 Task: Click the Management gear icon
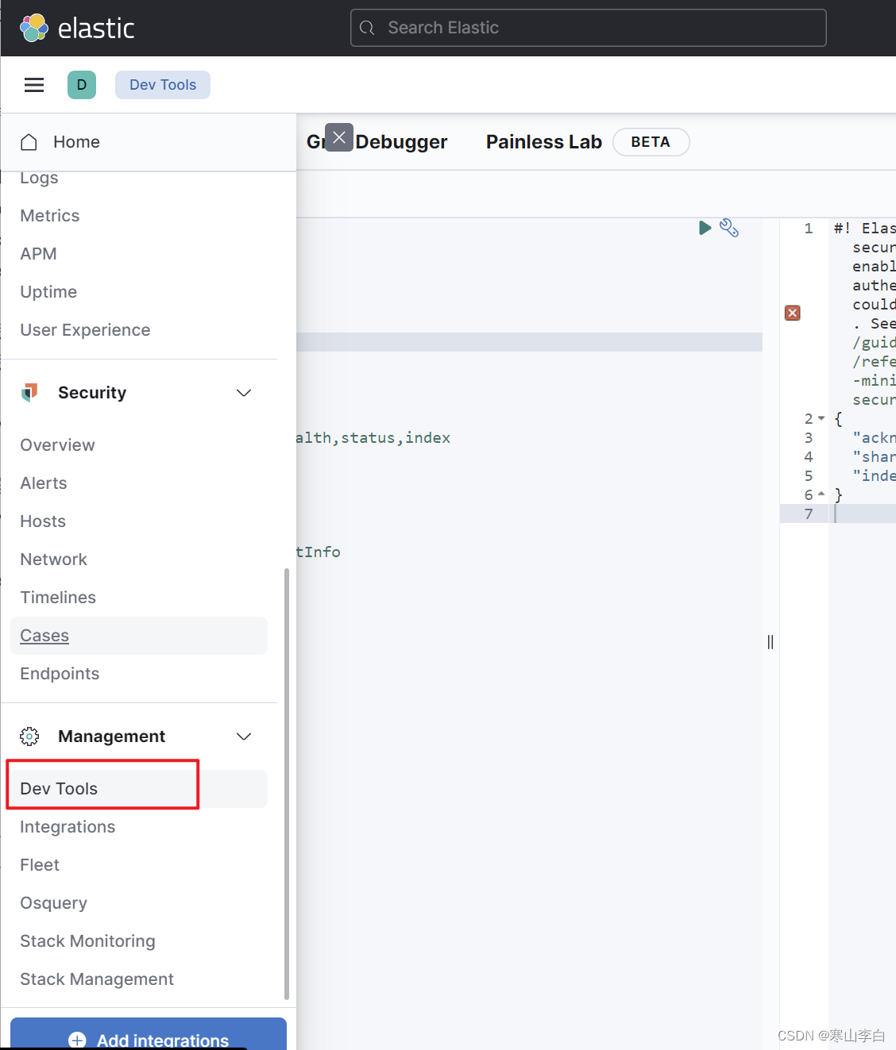click(29, 737)
